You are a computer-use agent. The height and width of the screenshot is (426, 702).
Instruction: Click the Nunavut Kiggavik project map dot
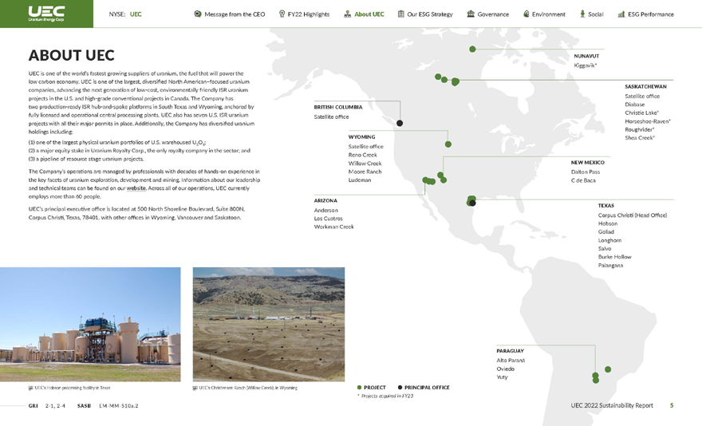pyautogui.click(x=472, y=49)
